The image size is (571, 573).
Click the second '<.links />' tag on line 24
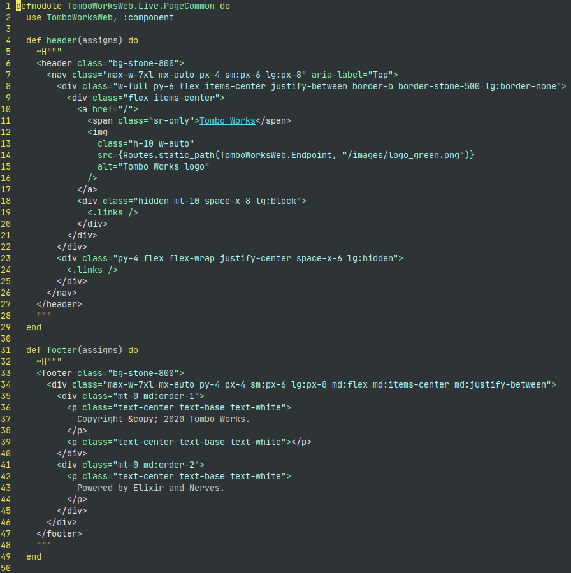point(92,270)
